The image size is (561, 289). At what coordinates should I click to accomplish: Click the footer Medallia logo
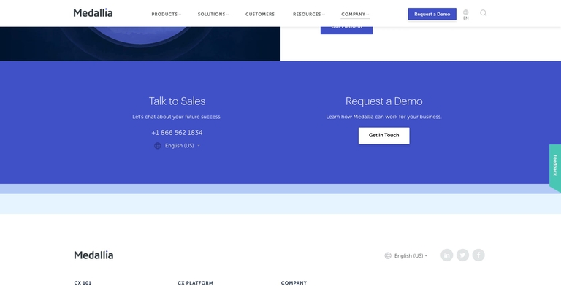93,255
